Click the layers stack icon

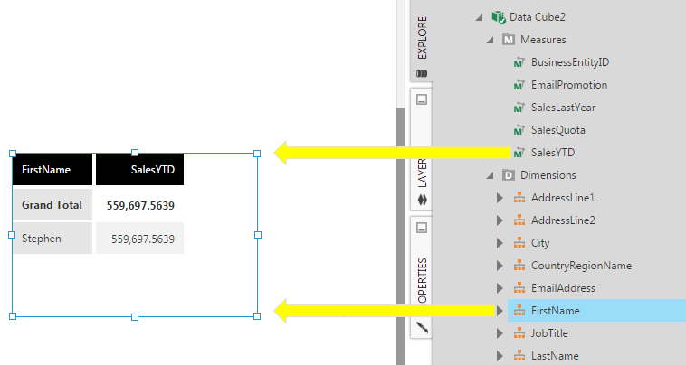422,200
